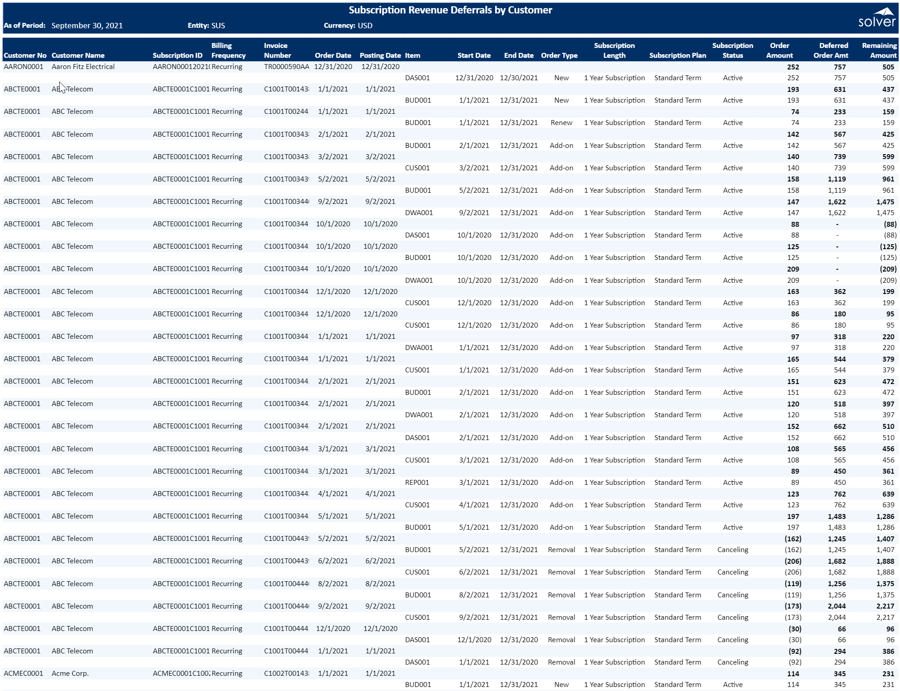
Task: Click the Subscription Plan column header
Action: [678, 56]
